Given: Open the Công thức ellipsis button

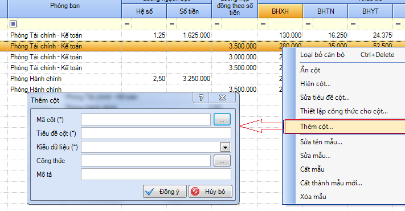Looking at the screenshot, I should [x=222, y=161].
